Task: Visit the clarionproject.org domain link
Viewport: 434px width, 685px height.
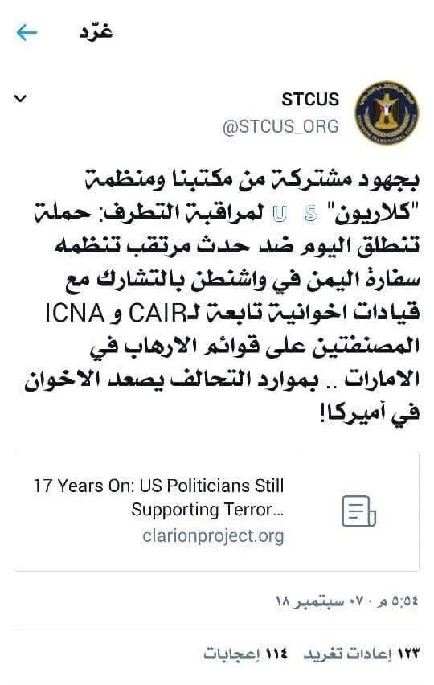Action: coord(213,535)
